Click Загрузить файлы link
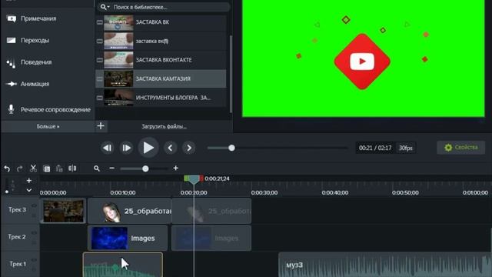492x277 pixels. point(164,126)
